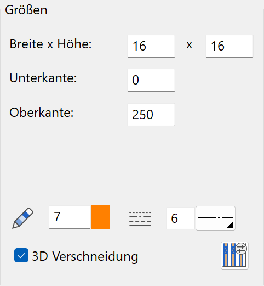Toggle the 3D Verschneidung checkbox
Image resolution: width=264 pixels, height=286 pixels.
tap(21, 255)
